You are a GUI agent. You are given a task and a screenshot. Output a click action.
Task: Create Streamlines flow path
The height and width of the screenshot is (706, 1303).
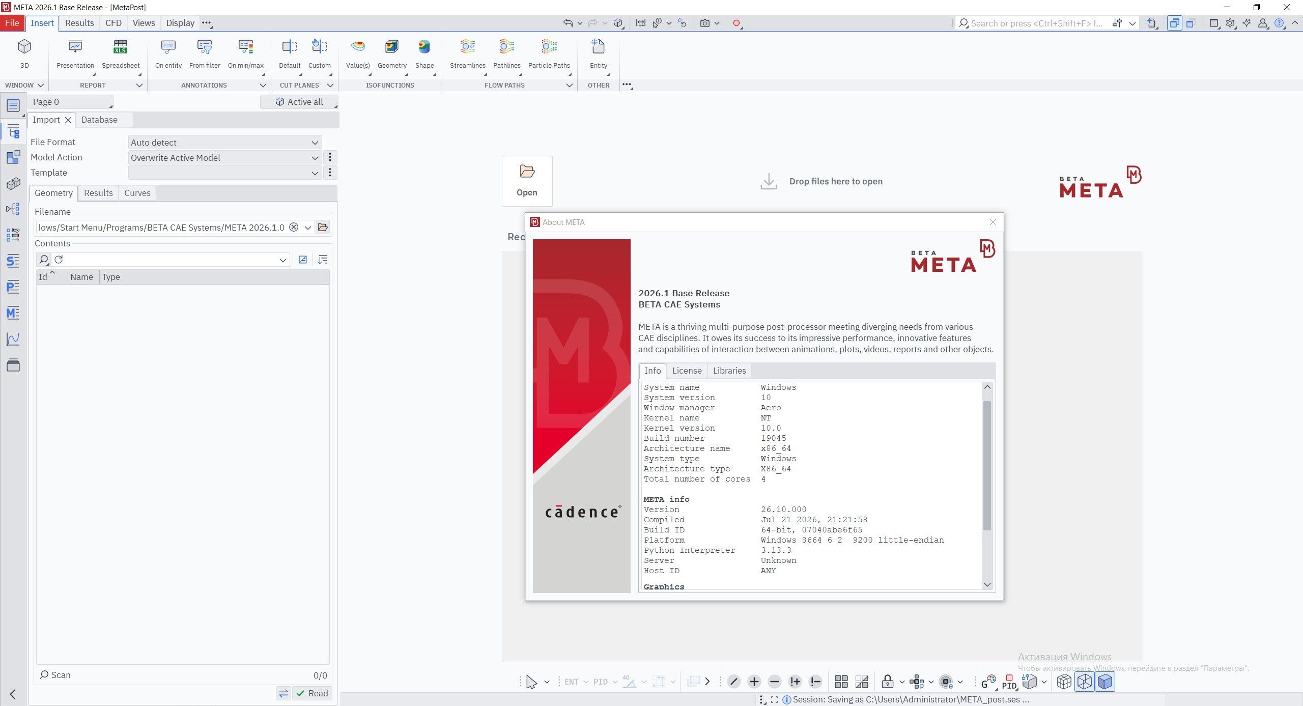[x=468, y=53]
